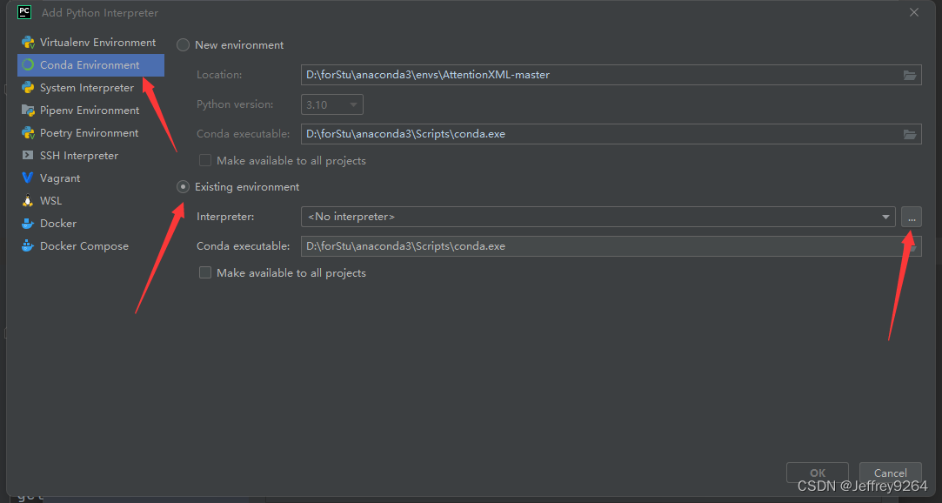
Task: Browse folder for Location field
Action: [x=910, y=75]
